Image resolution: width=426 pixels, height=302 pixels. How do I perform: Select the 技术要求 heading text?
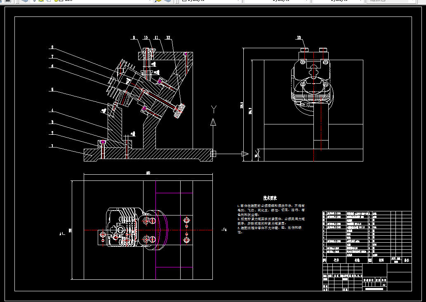click(x=270, y=198)
